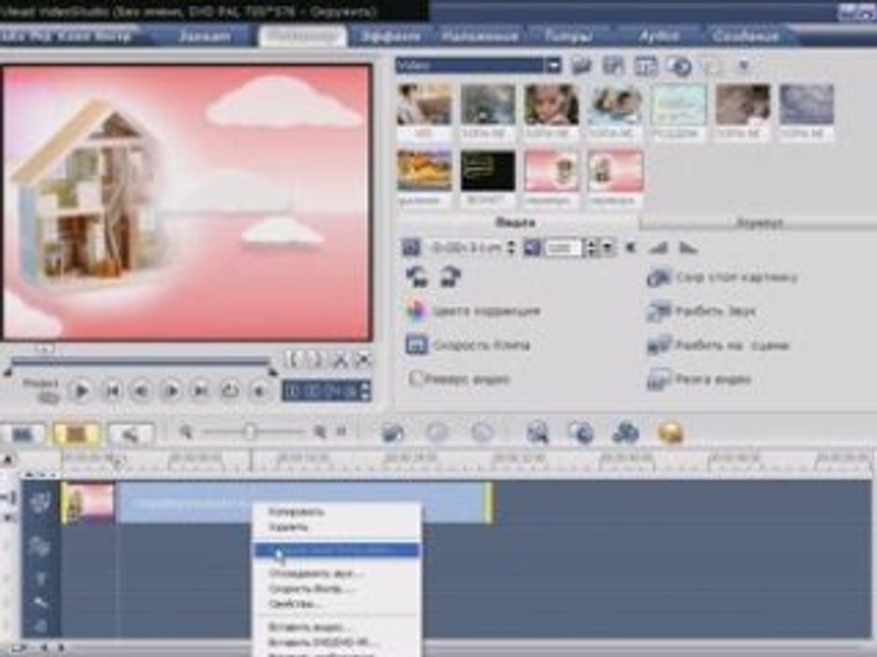877x657 pixels.
Task: Jump to the start of the clip
Action: pos(112,391)
